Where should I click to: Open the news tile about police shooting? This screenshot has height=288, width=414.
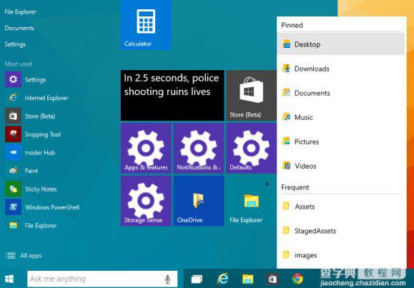(x=172, y=95)
